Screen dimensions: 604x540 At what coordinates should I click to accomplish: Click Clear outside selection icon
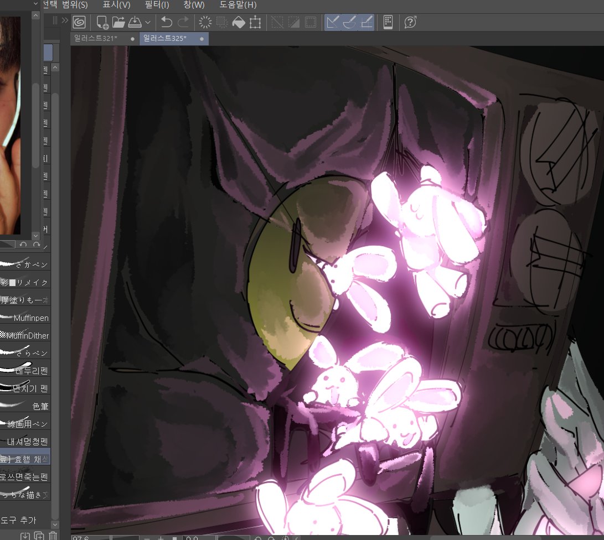pos(222,22)
